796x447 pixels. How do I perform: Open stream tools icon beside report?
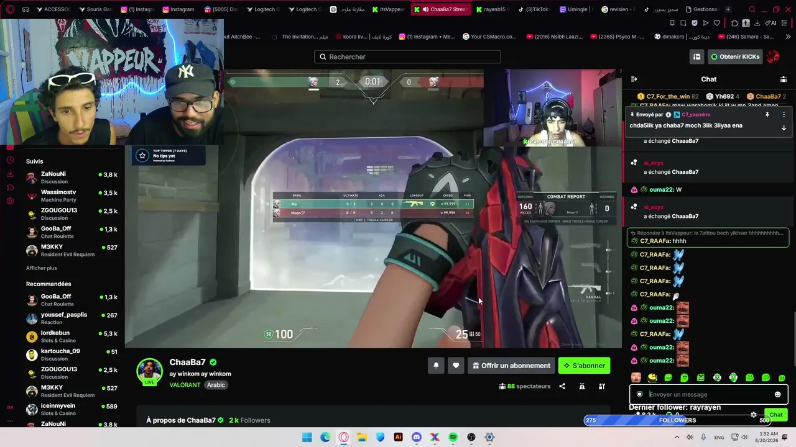click(602, 386)
